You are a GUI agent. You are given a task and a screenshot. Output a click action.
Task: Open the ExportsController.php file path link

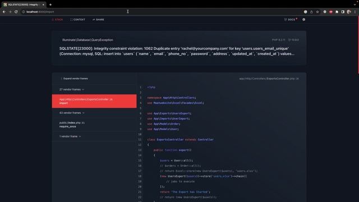pyautogui.click(x=269, y=79)
